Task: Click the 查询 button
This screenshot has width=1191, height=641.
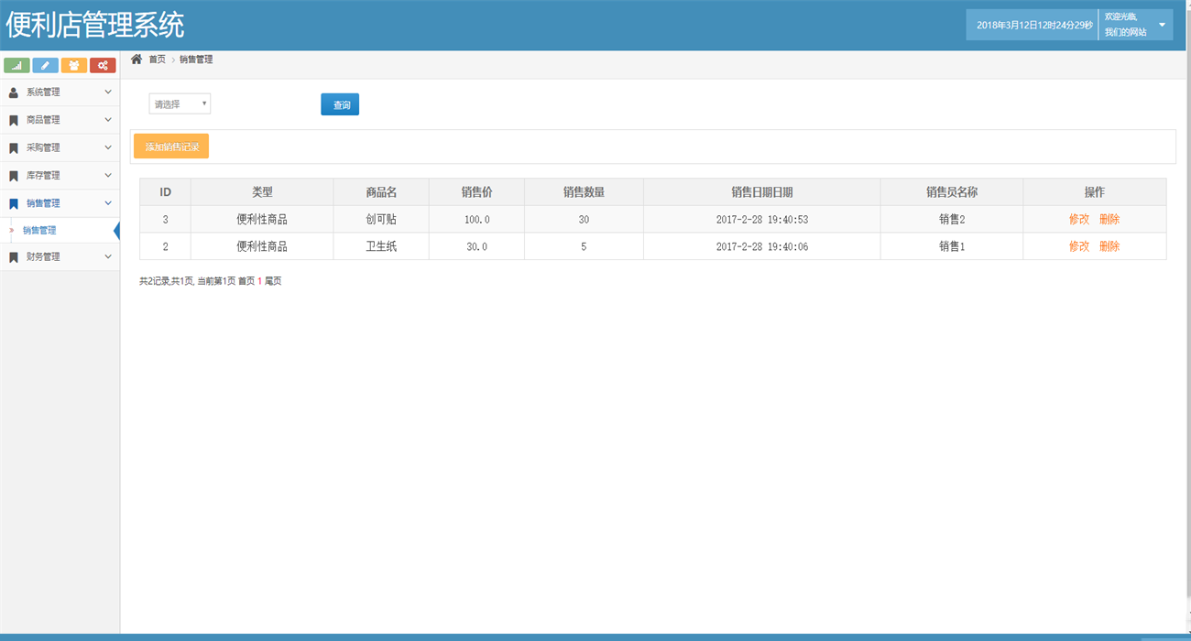Action: 340,105
